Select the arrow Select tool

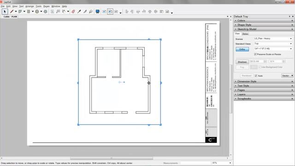point(5,12)
